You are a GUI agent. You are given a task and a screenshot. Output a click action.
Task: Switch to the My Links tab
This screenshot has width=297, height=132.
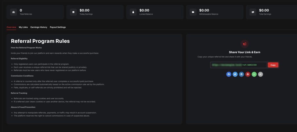point(23,27)
